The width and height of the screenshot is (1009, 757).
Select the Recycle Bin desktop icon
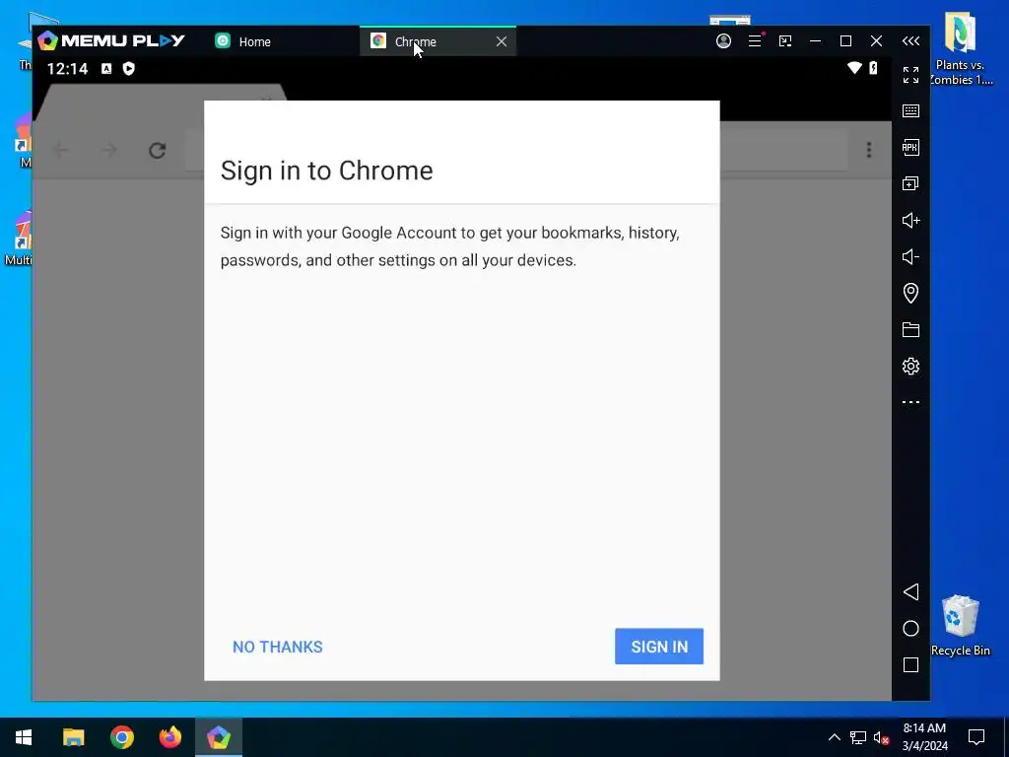[960, 626]
